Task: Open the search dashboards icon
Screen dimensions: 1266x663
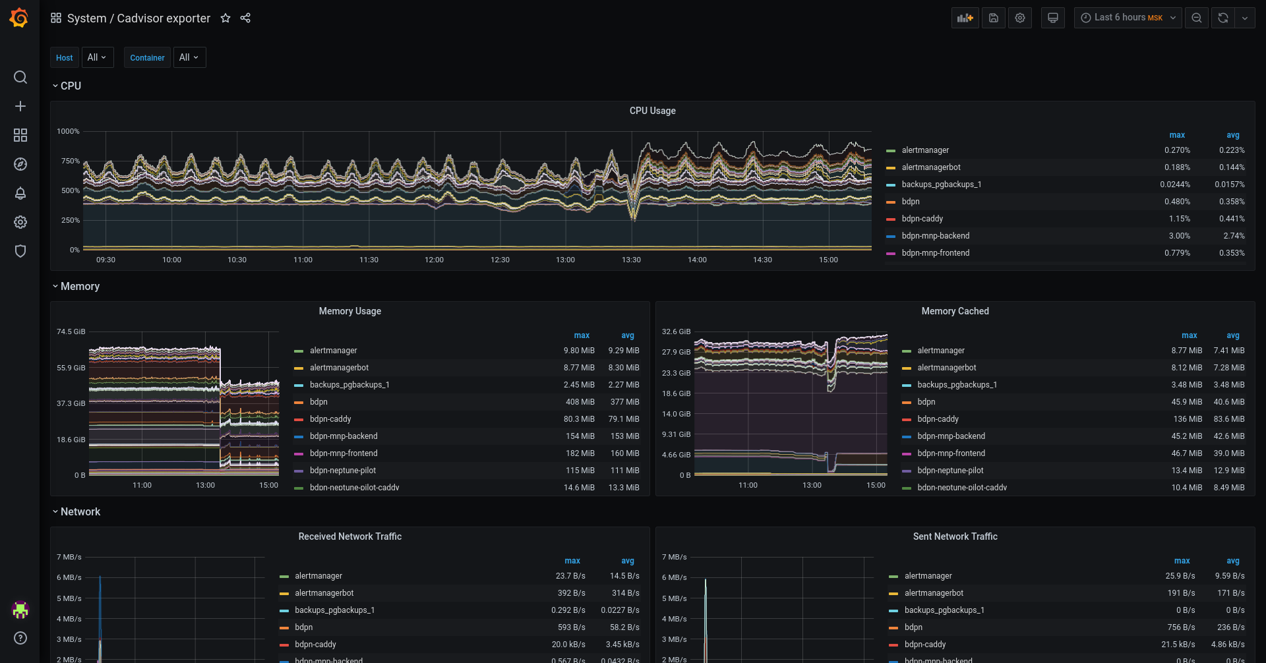Action: click(20, 77)
